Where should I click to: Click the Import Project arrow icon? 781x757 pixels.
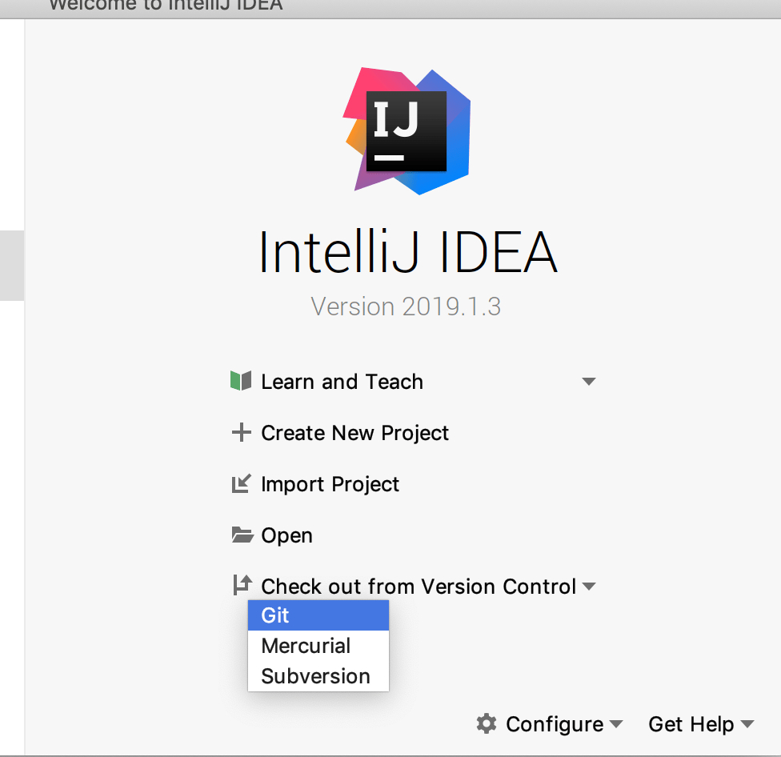pyautogui.click(x=241, y=484)
